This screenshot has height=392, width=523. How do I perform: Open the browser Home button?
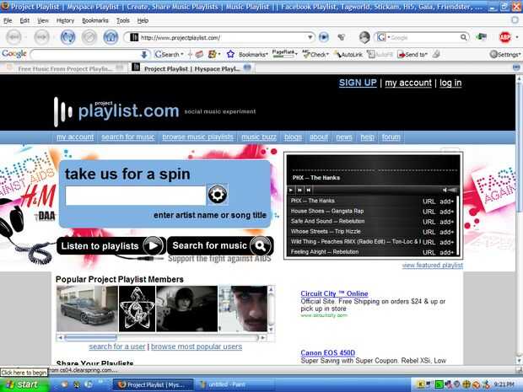pyautogui.click(x=111, y=37)
